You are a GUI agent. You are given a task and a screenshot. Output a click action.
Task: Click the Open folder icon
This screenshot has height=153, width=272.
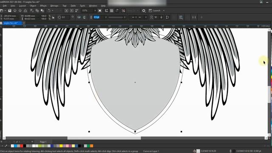(x=2, y=11)
